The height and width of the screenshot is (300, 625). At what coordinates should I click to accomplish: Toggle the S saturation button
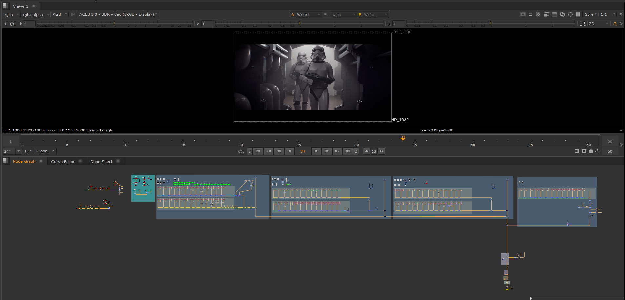389,24
